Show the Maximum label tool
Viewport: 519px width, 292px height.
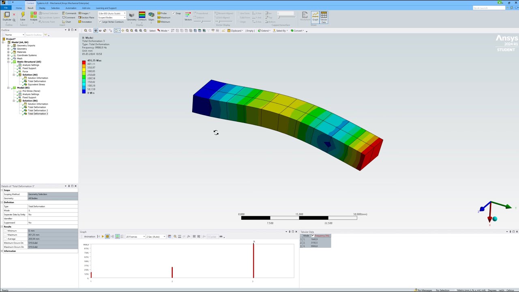[164, 17]
